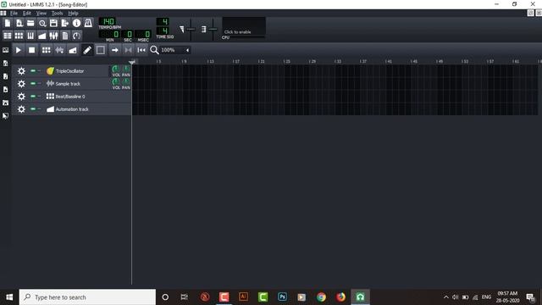The width and height of the screenshot is (542, 305).
Task: Solo the Sample track
Action: click(x=39, y=84)
